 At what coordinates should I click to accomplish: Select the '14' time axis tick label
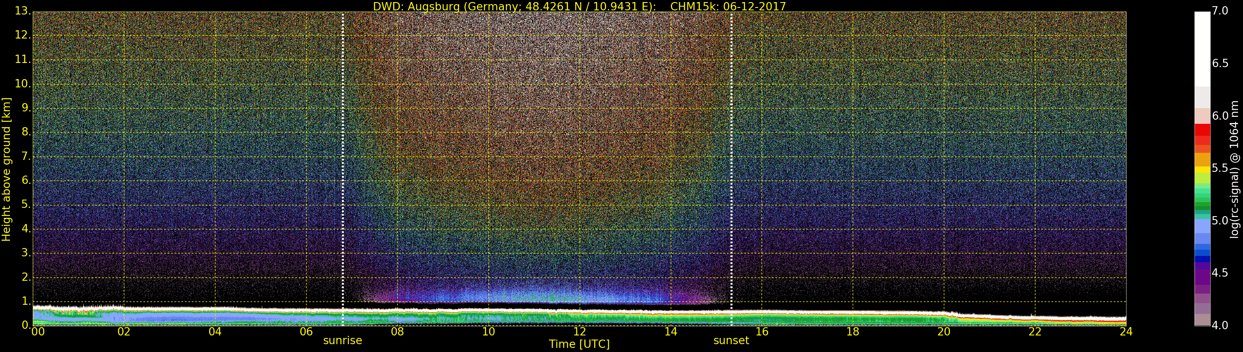[671, 332]
